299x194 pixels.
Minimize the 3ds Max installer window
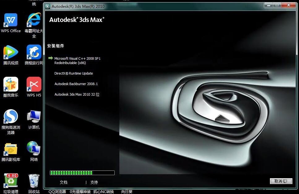[x=269, y=5]
